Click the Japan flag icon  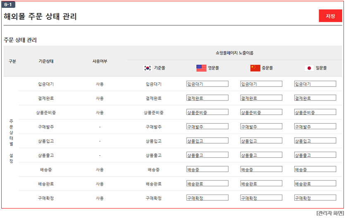tap(309, 68)
